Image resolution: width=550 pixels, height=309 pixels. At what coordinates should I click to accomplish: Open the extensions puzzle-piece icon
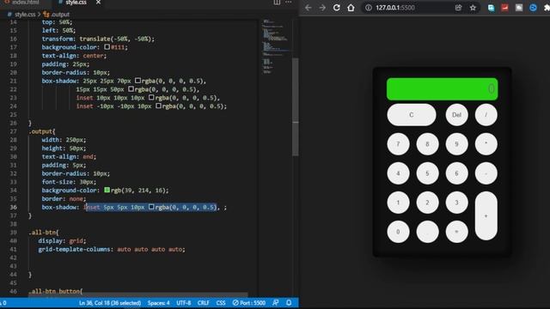point(547,8)
